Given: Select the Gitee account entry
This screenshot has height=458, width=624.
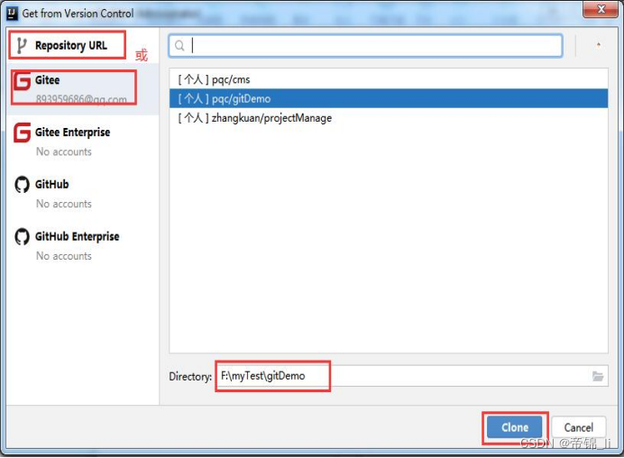Looking at the screenshot, I should click(x=83, y=89).
